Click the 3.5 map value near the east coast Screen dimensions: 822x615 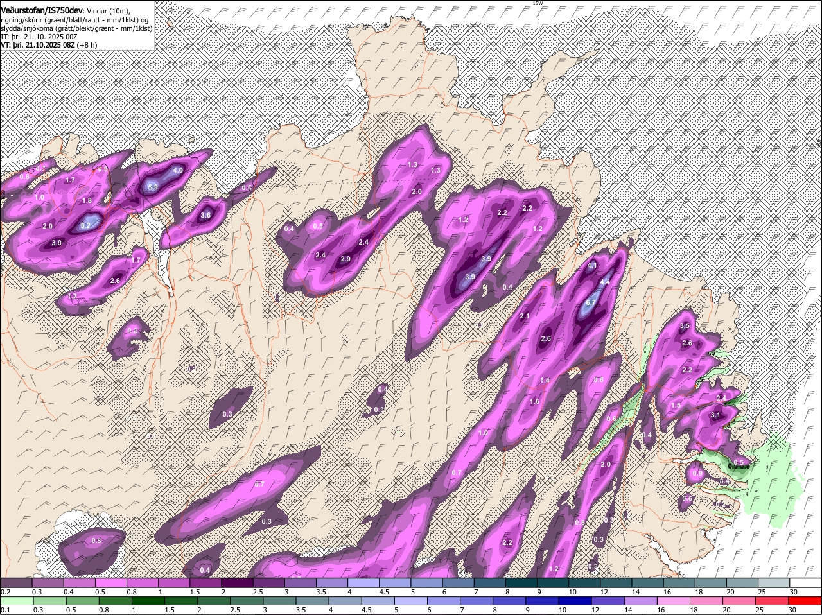685,326
